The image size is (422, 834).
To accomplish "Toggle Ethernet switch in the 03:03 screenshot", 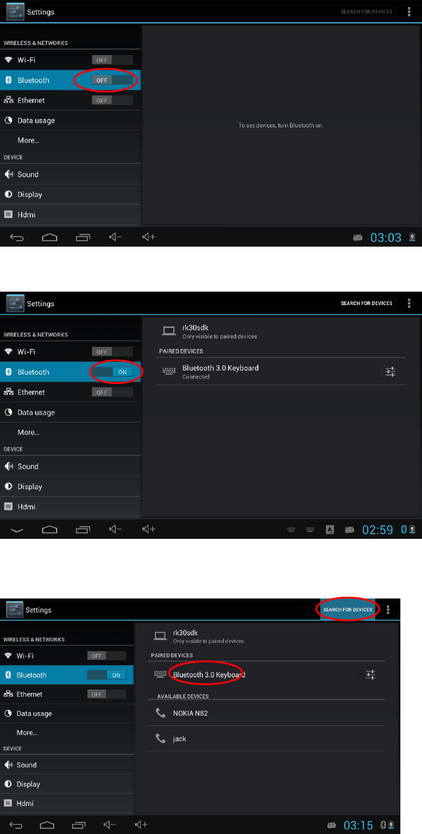I will [x=112, y=101].
